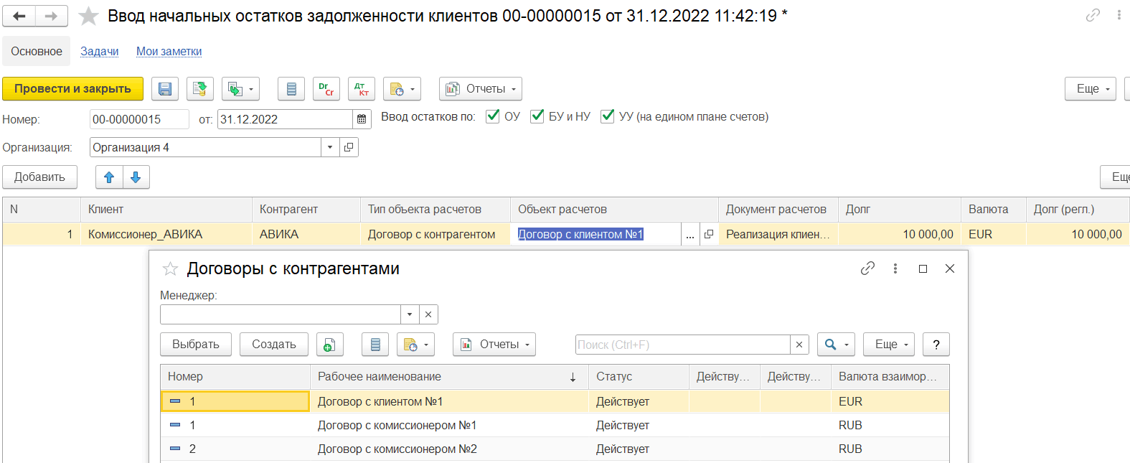This screenshot has width=1130, height=463.
Task: Toggle УУ (на едином плане счетов) checkbox
Action: [x=607, y=116]
